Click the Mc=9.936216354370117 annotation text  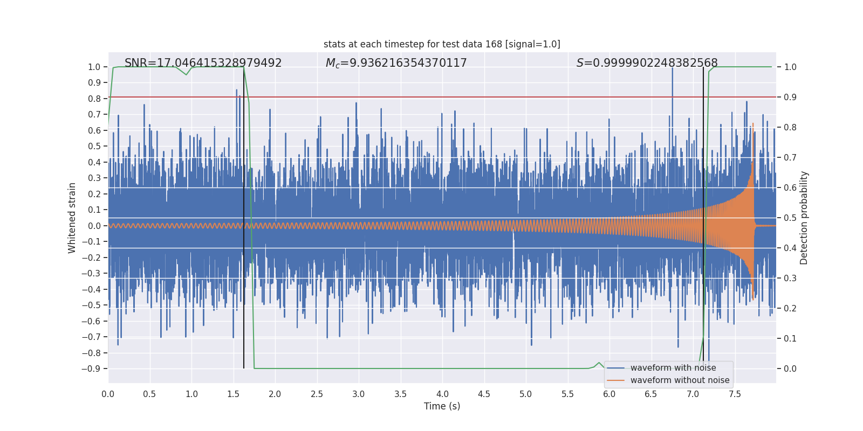click(x=396, y=63)
